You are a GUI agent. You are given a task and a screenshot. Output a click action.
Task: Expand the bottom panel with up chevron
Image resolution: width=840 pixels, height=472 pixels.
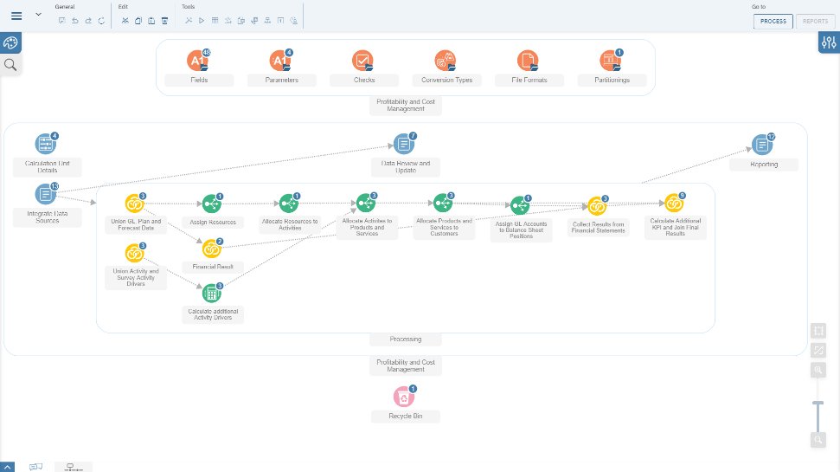8,467
